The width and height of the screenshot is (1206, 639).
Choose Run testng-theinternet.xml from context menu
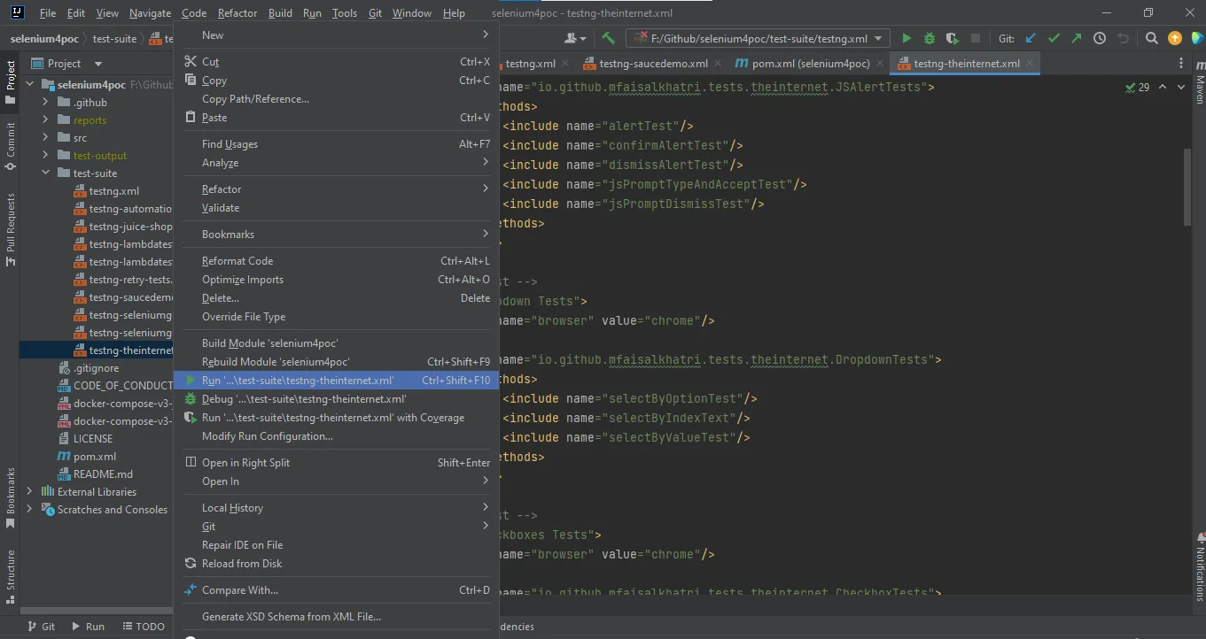pos(336,381)
